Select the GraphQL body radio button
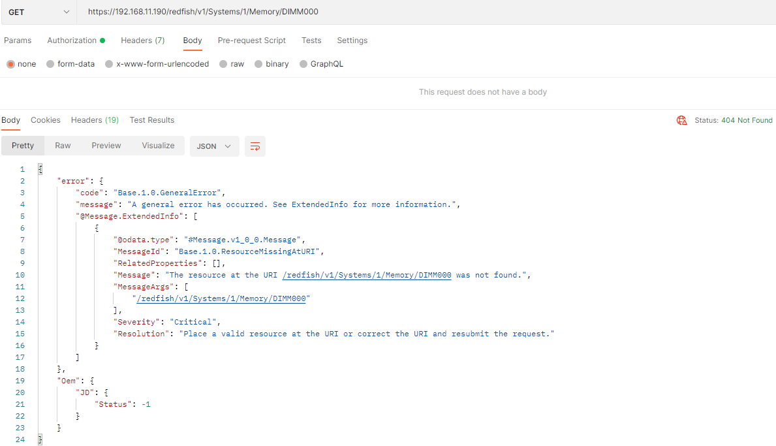The image size is (776, 446). [303, 64]
